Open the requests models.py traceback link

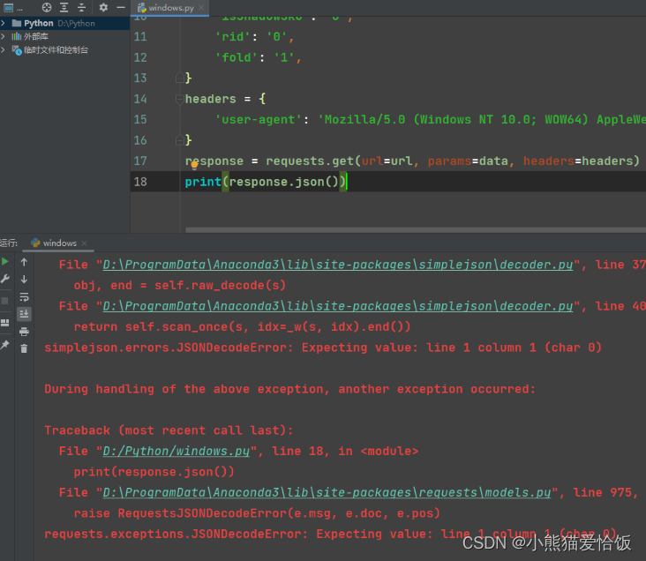(x=327, y=492)
